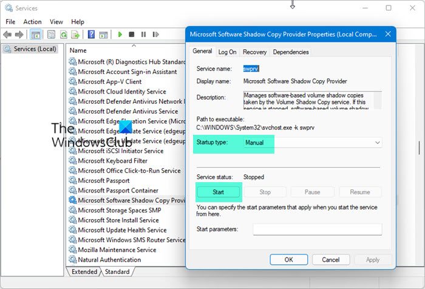Select Microsoft iSCSI Initiator Service
Screen dimensions: 425x289
coord(126,151)
